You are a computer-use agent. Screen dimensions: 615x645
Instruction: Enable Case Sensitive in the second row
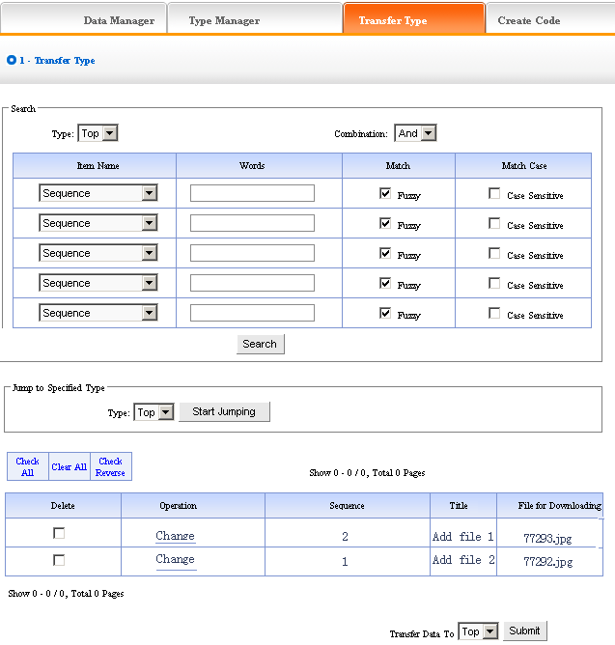coord(494,223)
